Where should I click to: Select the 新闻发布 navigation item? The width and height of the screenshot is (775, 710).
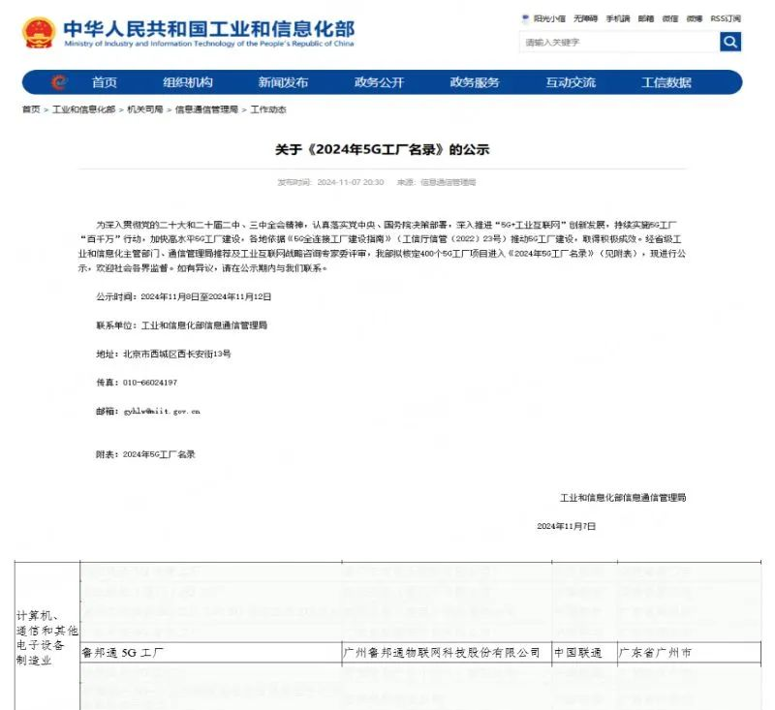(283, 82)
